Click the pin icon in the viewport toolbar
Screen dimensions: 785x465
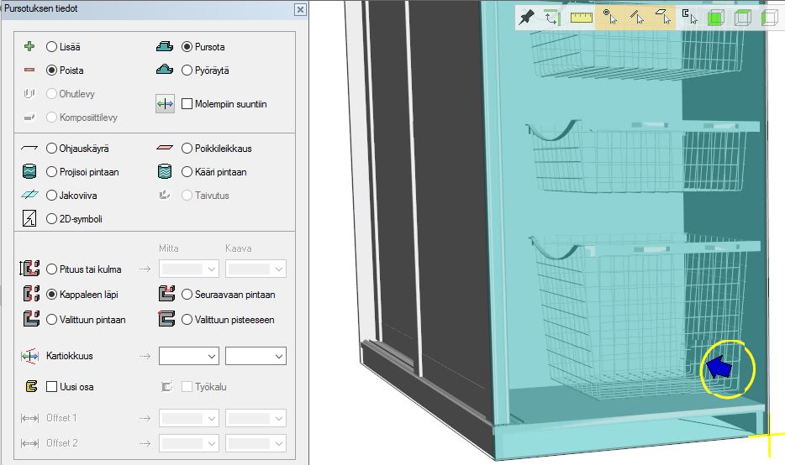pyautogui.click(x=526, y=18)
